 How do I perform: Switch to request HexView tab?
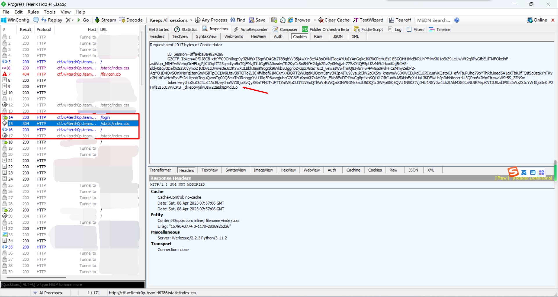pos(258,37)
